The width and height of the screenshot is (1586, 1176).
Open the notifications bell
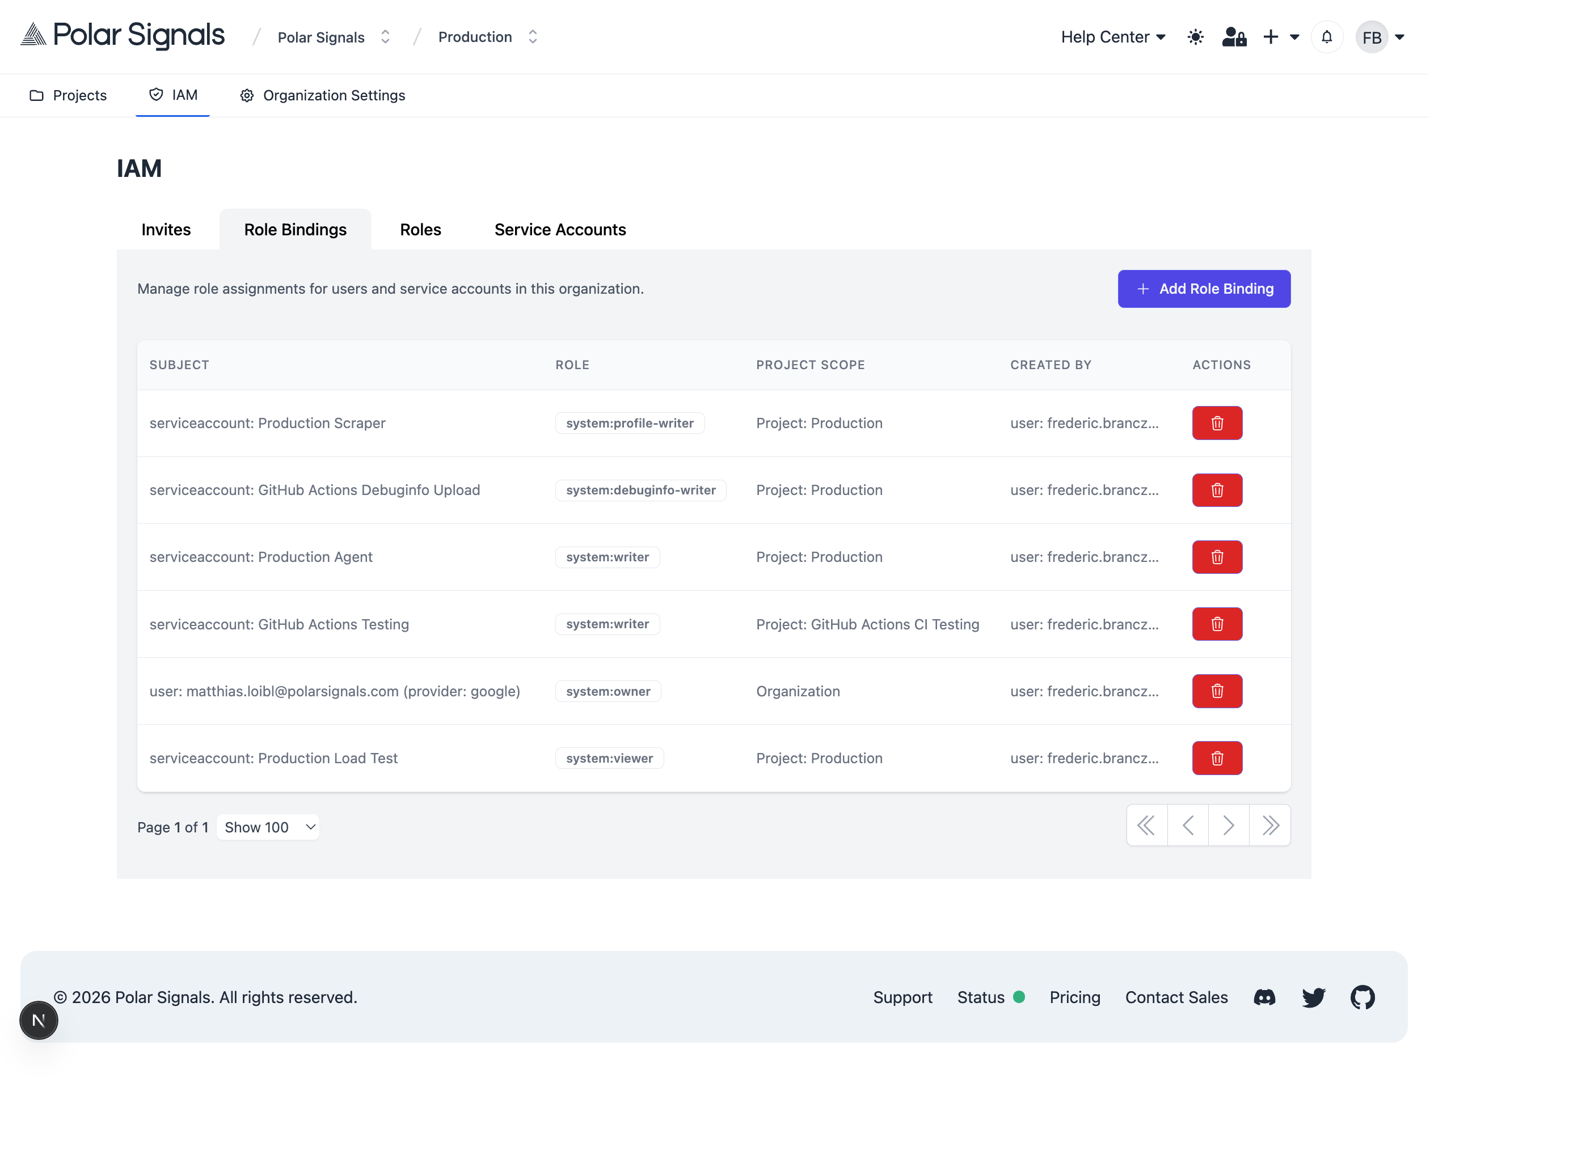click(1326, 36)
